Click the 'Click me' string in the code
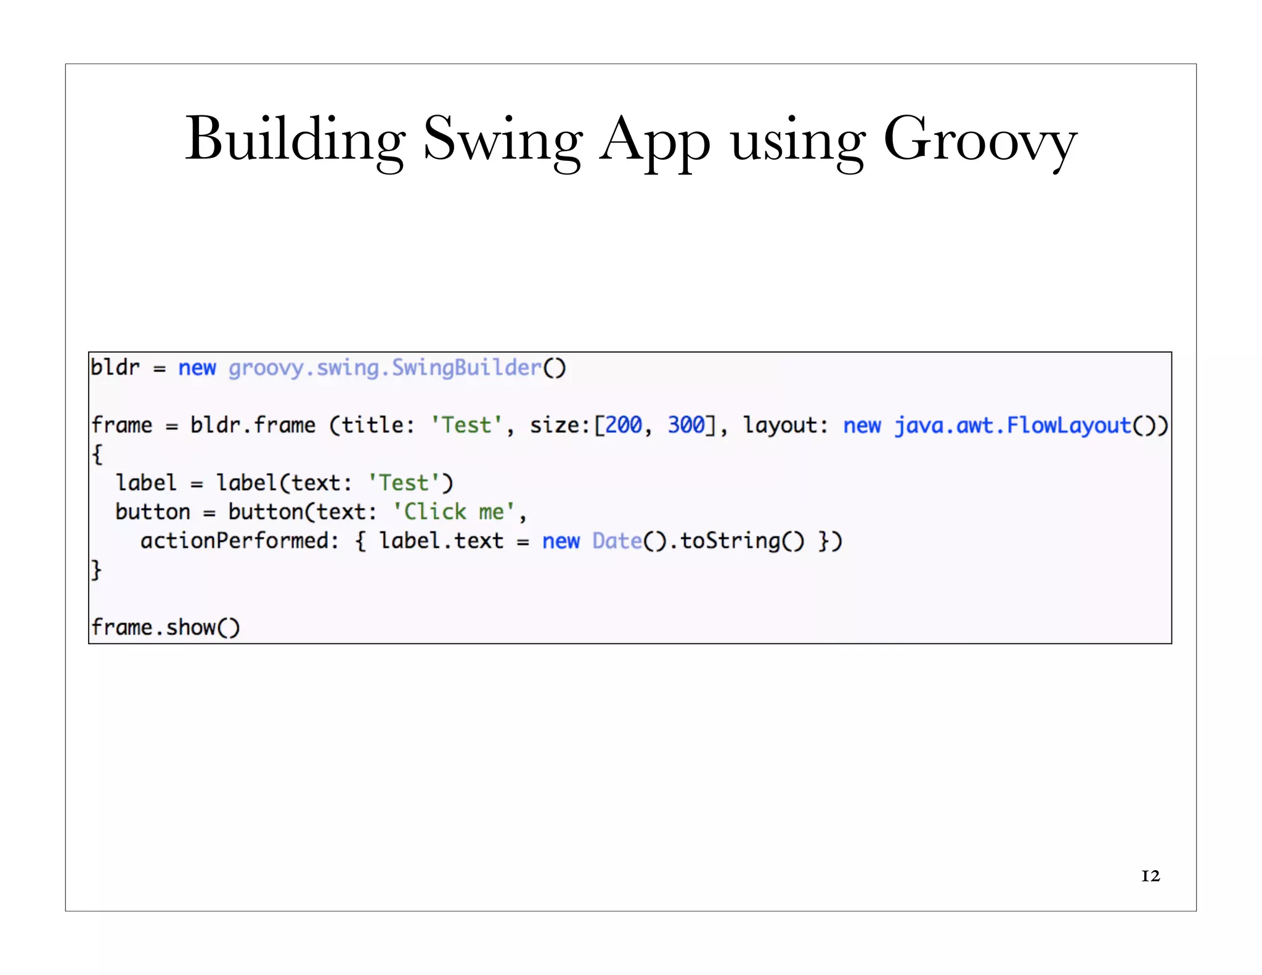 [454, 512]
